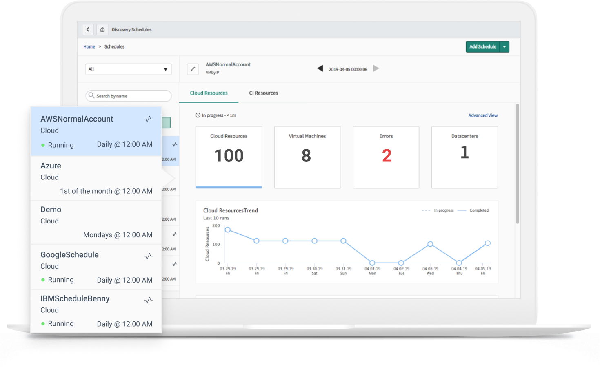Click the pulse icon on GoogleSchedule card
The width and height of the screenshot is (600, 369).
click(x=149, y=256)
